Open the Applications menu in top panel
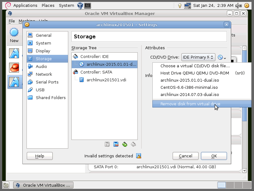The width and height of the screenshot is (254, 191). (x=25, y=6)
